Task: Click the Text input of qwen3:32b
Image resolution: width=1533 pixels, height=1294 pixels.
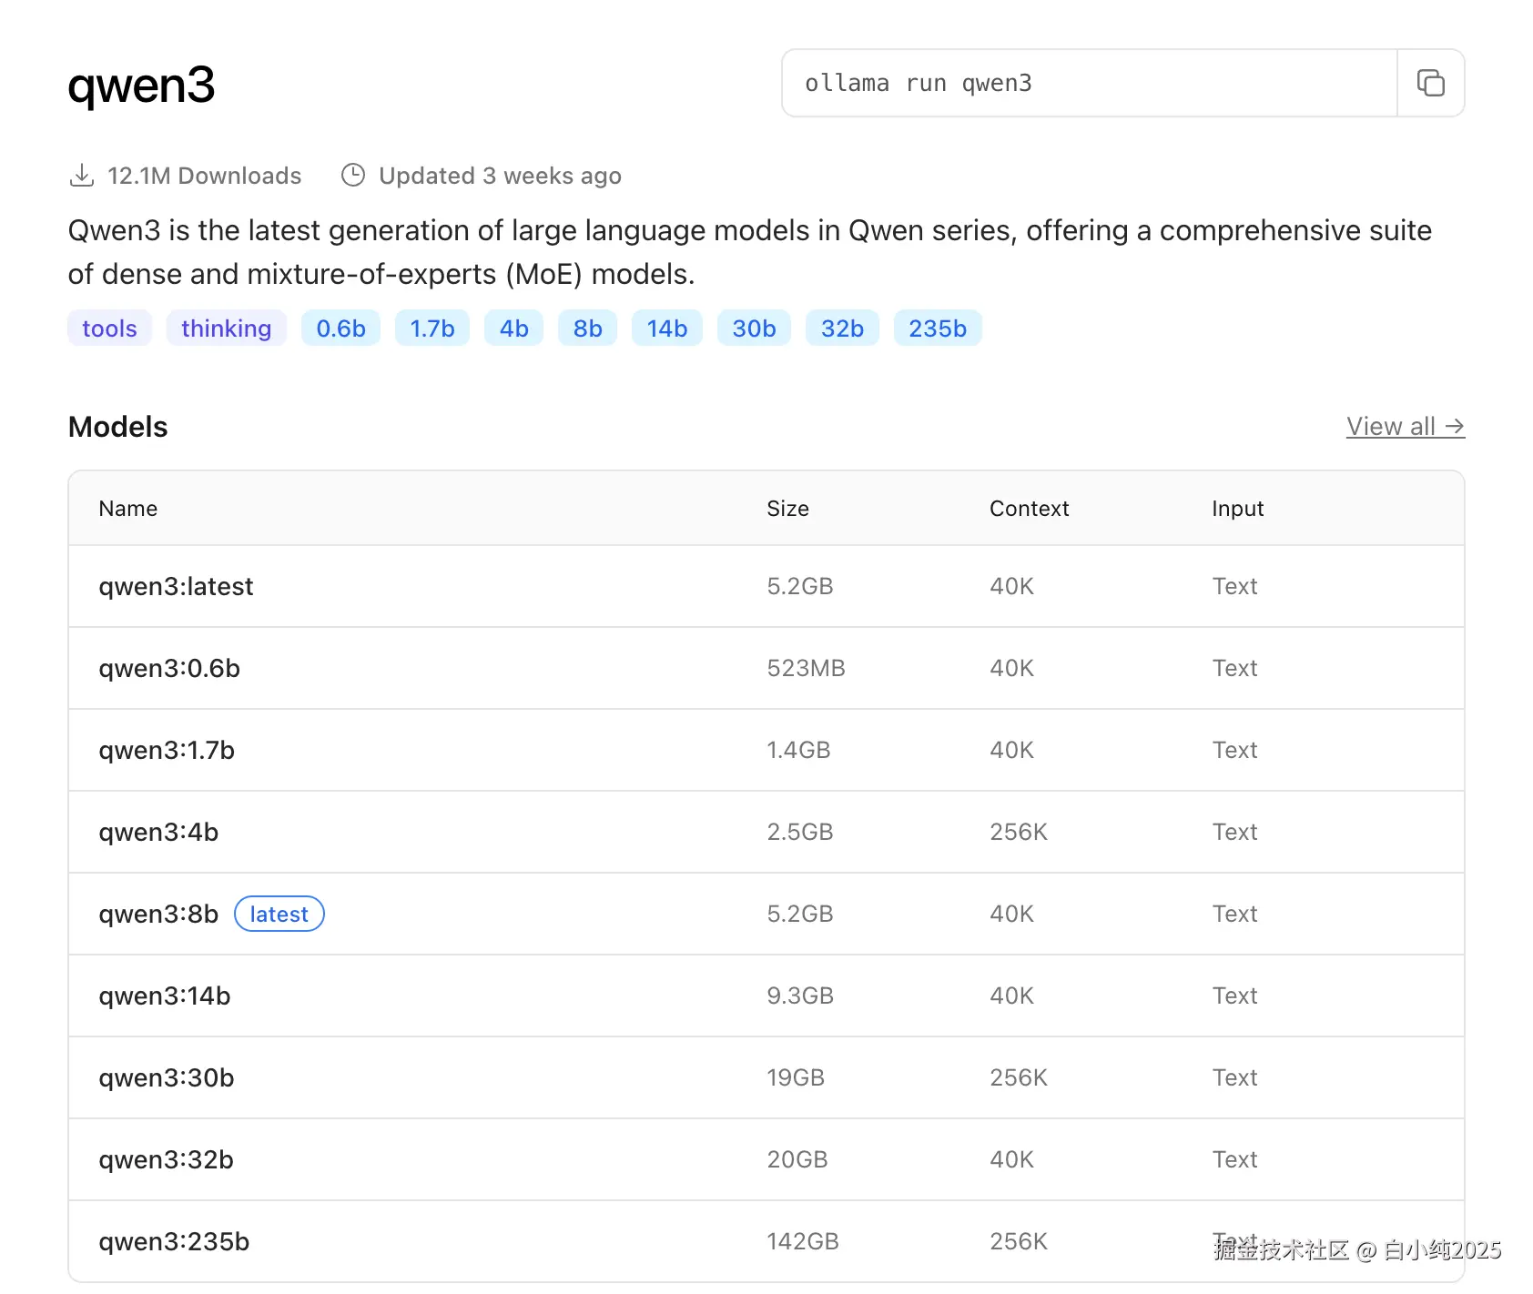Action: 1234,1160
